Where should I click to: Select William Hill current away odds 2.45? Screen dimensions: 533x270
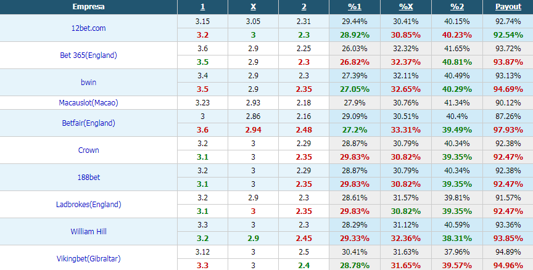pos(304,239)
